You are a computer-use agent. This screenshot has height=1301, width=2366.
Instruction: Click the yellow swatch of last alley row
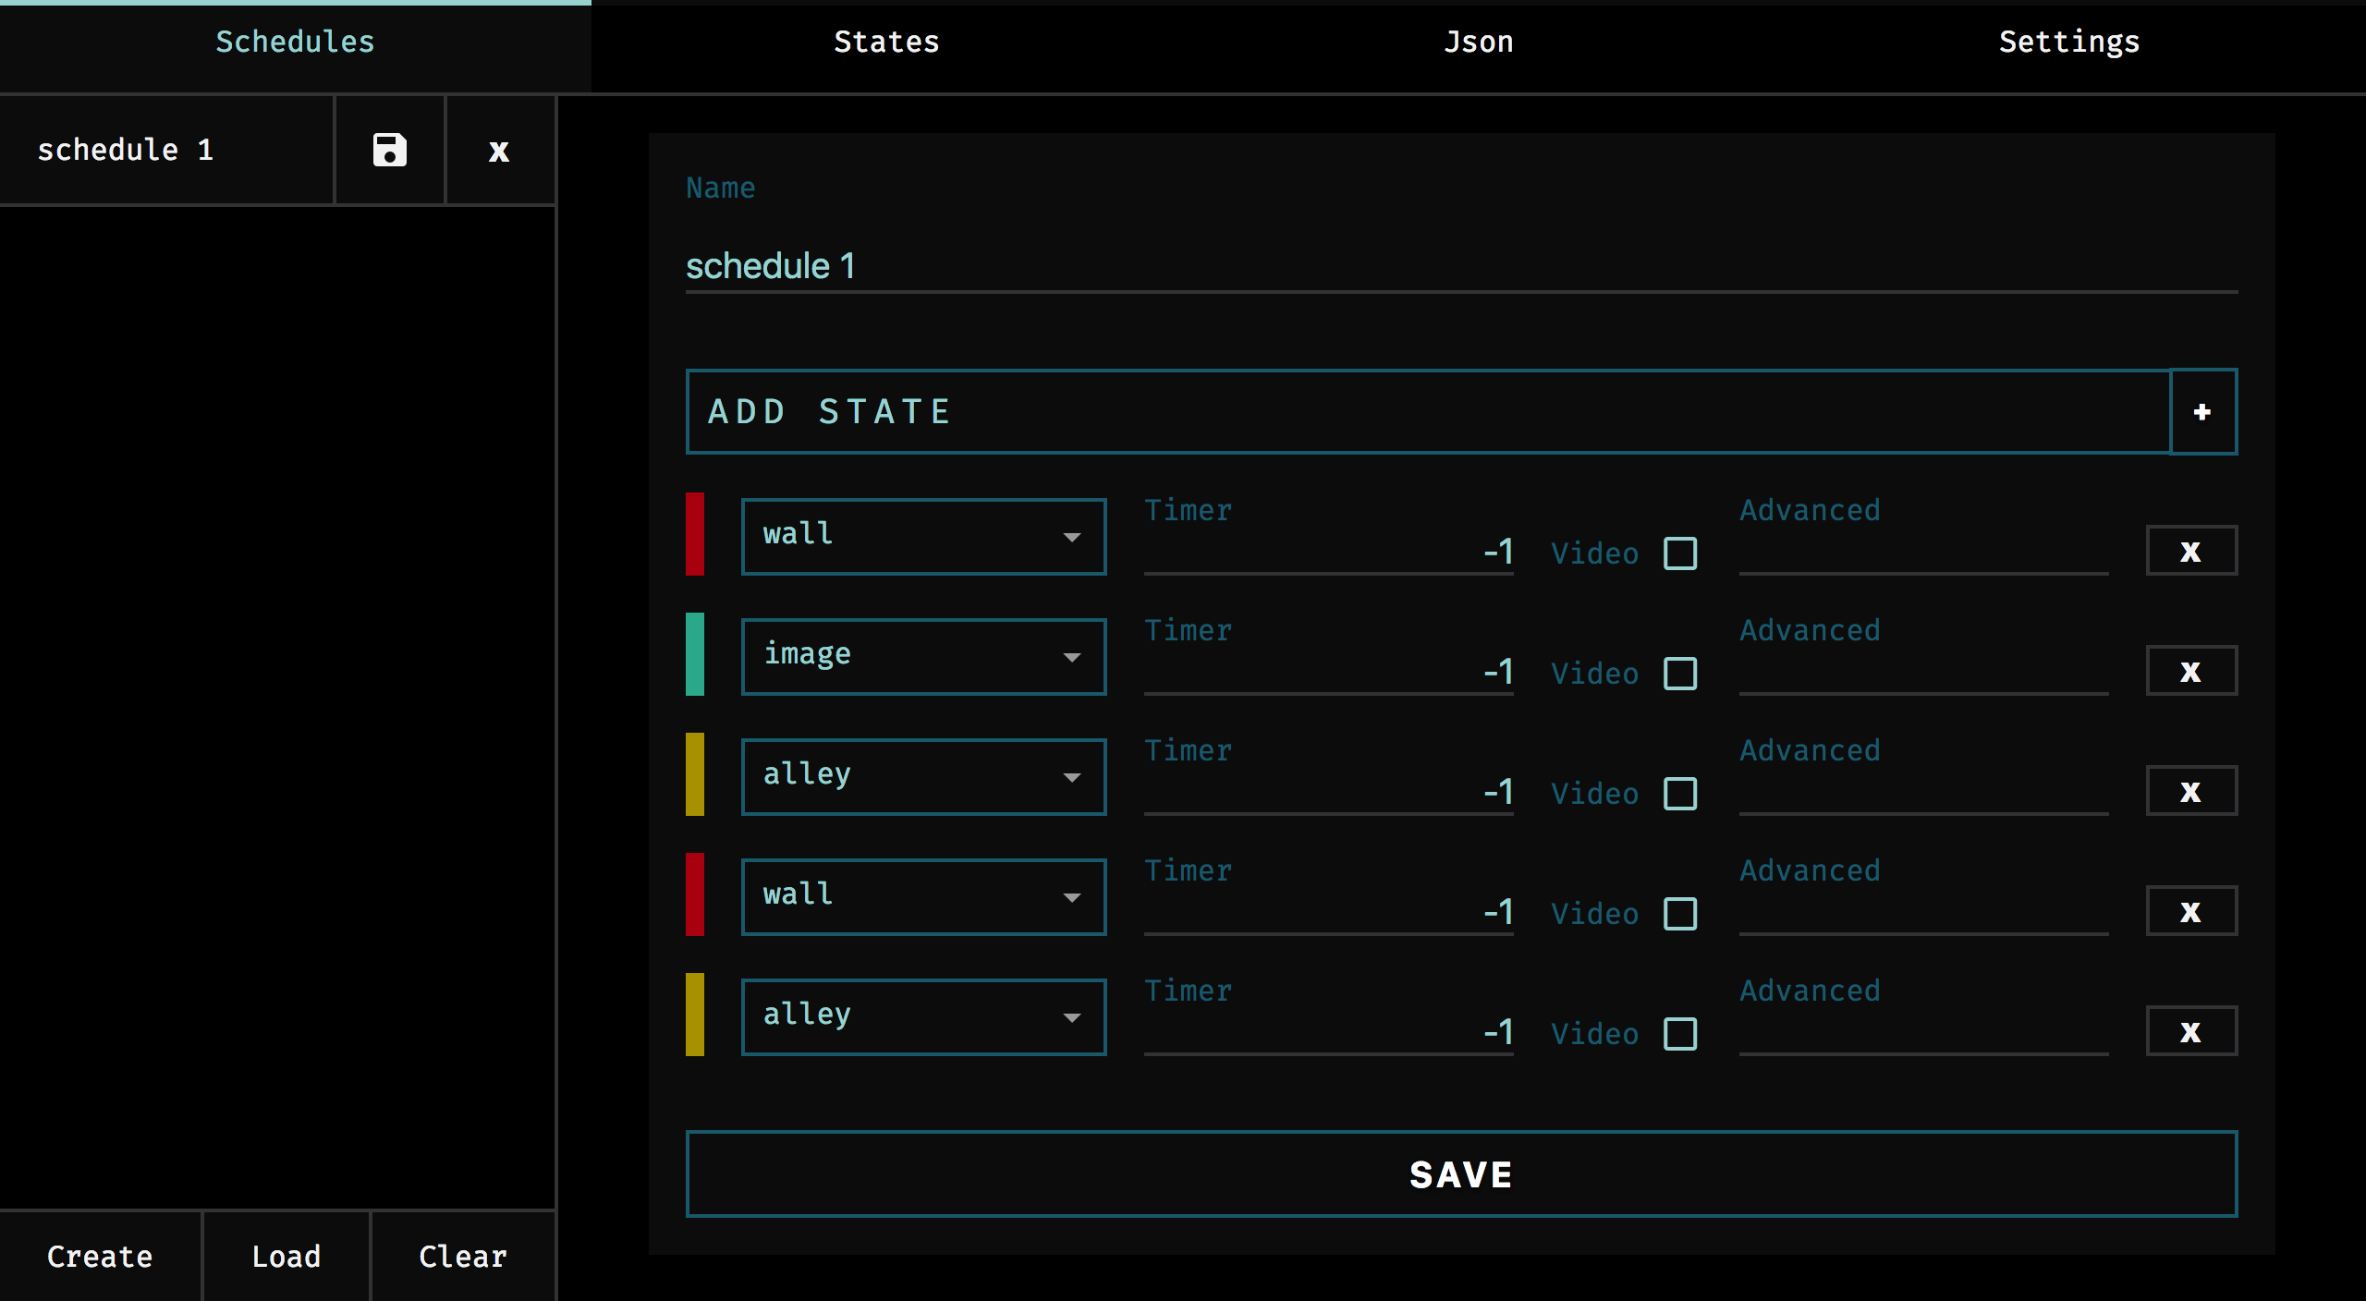[x=695, y=1015]
